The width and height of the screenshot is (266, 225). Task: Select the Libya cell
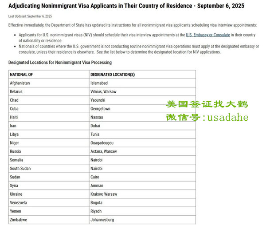tap(49, 134)
